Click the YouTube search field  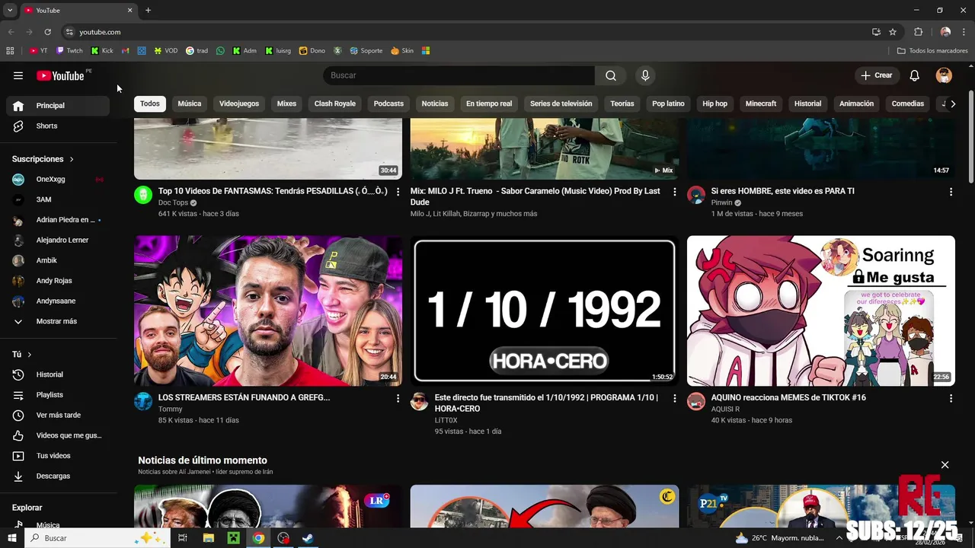point(459,75)
